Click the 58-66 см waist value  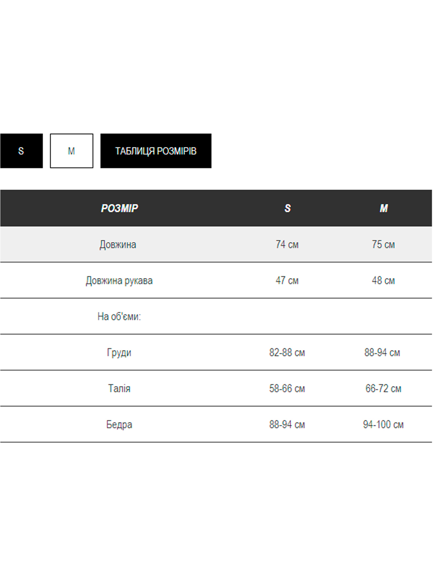point(287,389)
